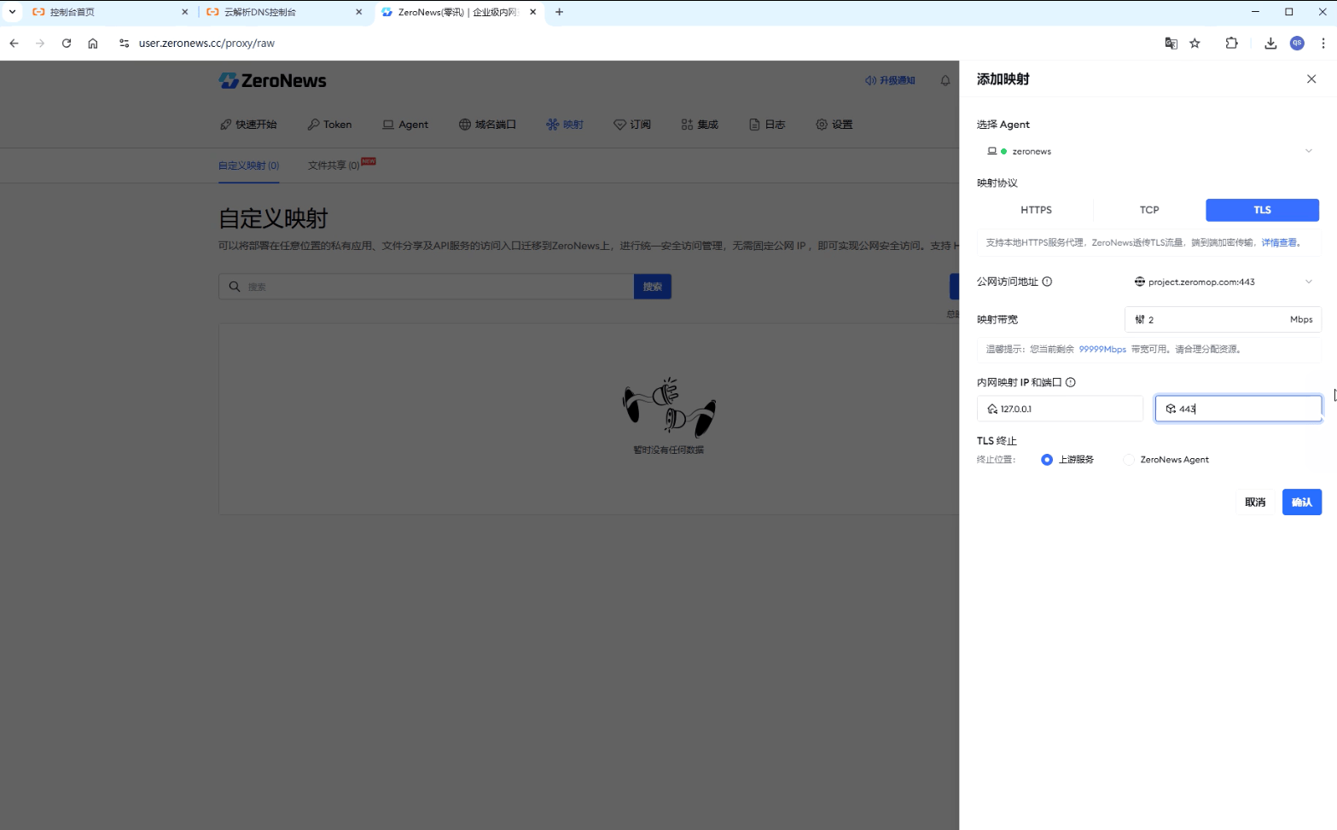Open the Token navigation item
1337x830 pixels.
(x=329, y=125)
